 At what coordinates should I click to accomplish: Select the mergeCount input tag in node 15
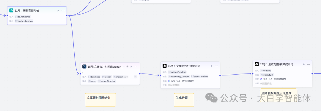120,77
